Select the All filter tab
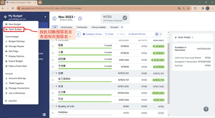 click(x=55, y=27)
